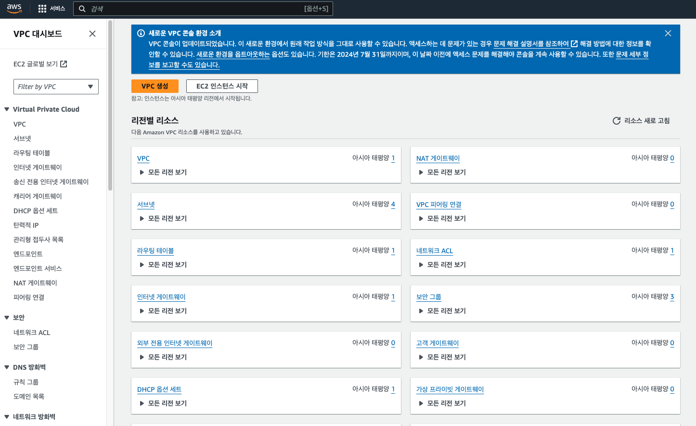696x426 pixels.
Task: Open 송신 전용 인터넷 게이트웨이 in sidebar
Action: coord(51,182)
